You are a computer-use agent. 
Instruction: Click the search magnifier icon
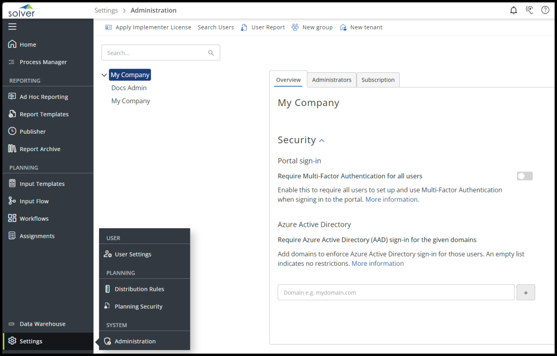[211, 53]
